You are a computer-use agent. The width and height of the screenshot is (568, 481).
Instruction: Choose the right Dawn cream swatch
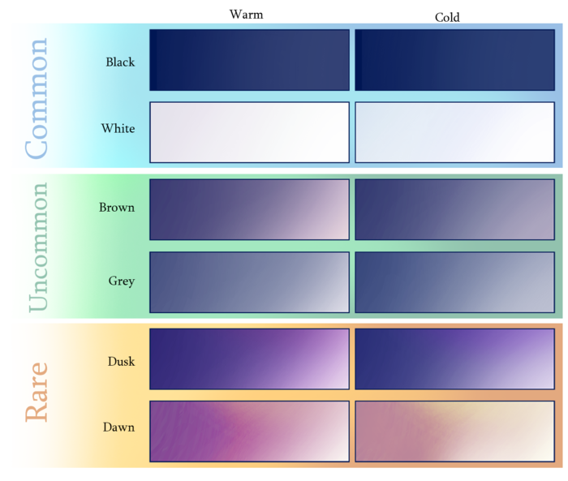pos(454,431)
